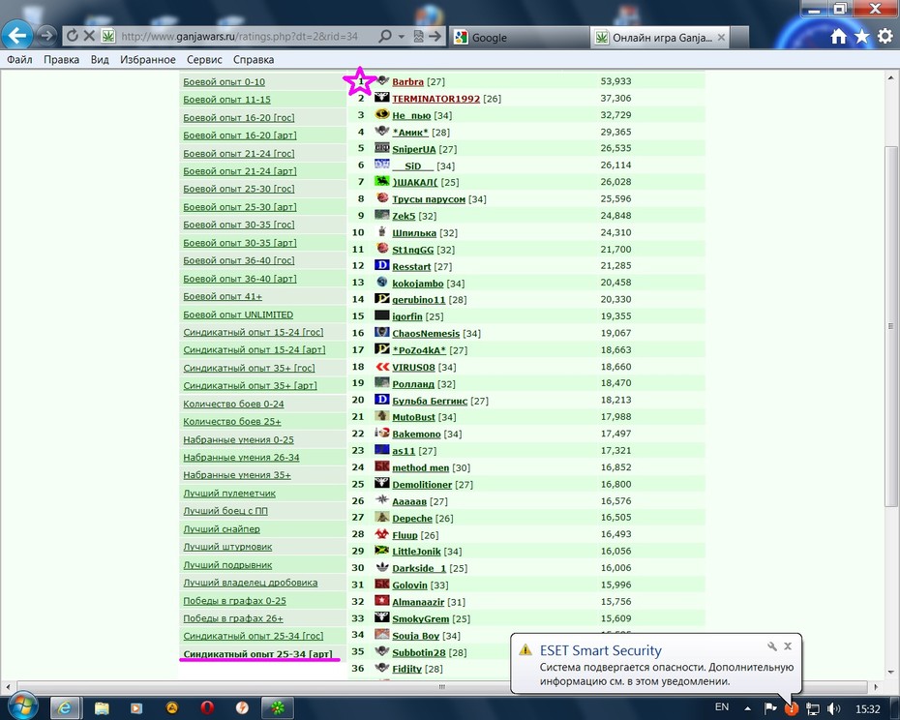The height and width of the screenshot is (720, 900).
Task: Click syndicate icon next to Resstart
Action: click(381, 265)
